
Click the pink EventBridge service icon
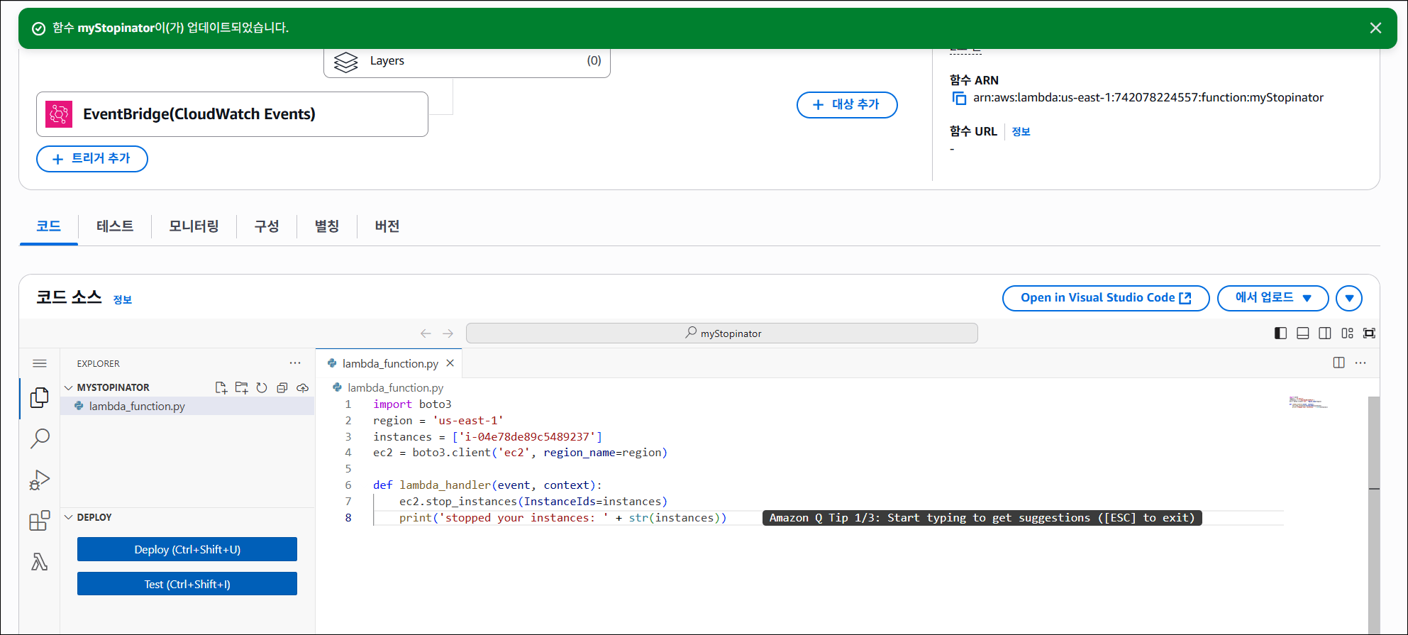click(x=59, y=114)
